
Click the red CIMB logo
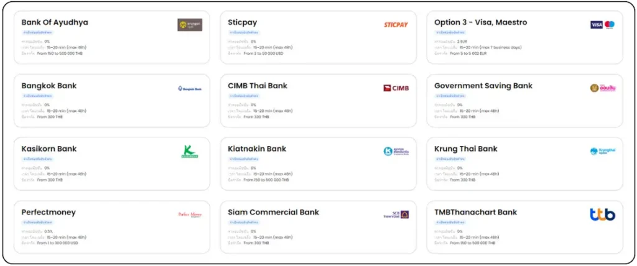point(396,88)
